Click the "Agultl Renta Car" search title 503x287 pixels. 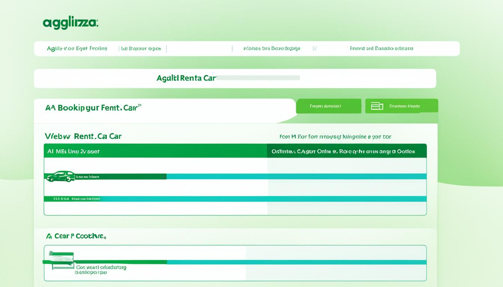tap(186, 78)
